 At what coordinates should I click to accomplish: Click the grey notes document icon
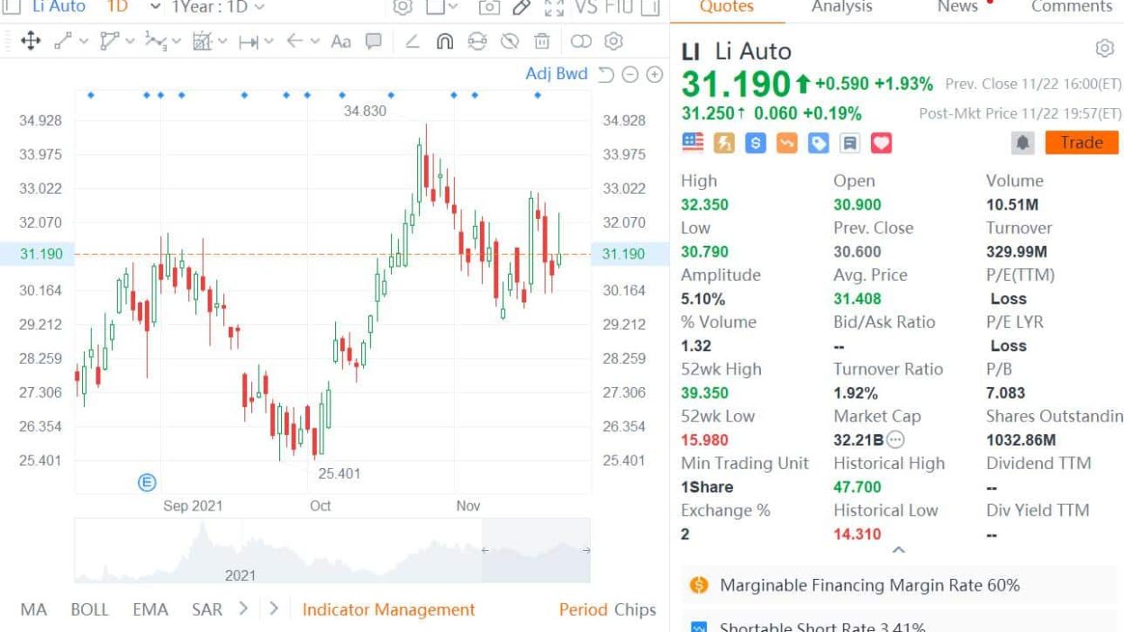(x=849, y=142)
